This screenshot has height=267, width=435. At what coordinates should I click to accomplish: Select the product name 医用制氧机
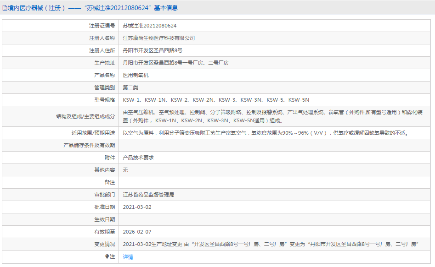[136, 75]
